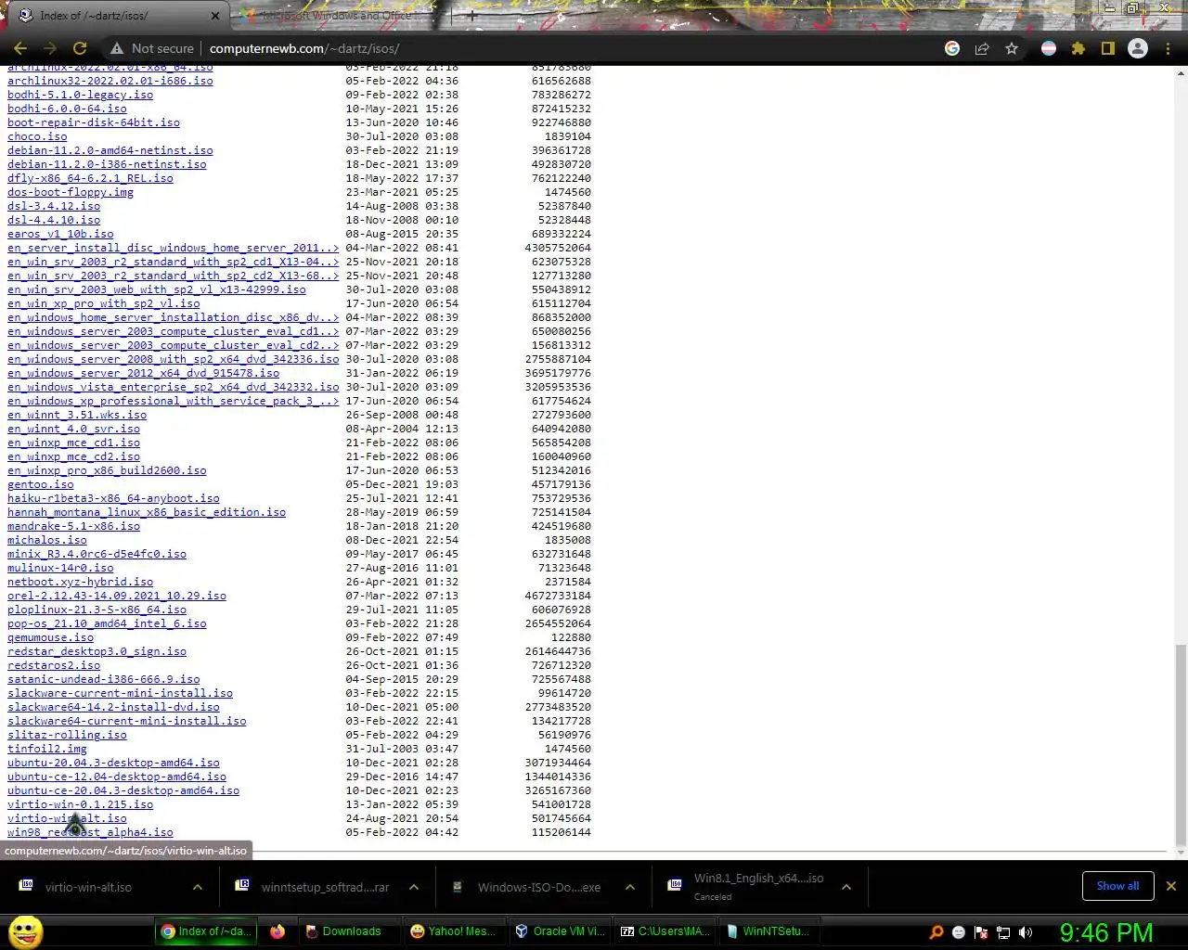Screen dimensions: 1188x950
Task: Click the smiley face Start button
Action: [26, 931]
